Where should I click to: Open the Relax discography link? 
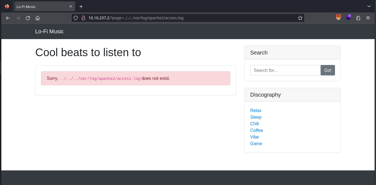point(256,111)
